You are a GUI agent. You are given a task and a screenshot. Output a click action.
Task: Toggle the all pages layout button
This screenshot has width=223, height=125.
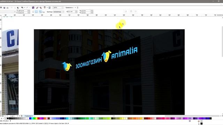40,12
